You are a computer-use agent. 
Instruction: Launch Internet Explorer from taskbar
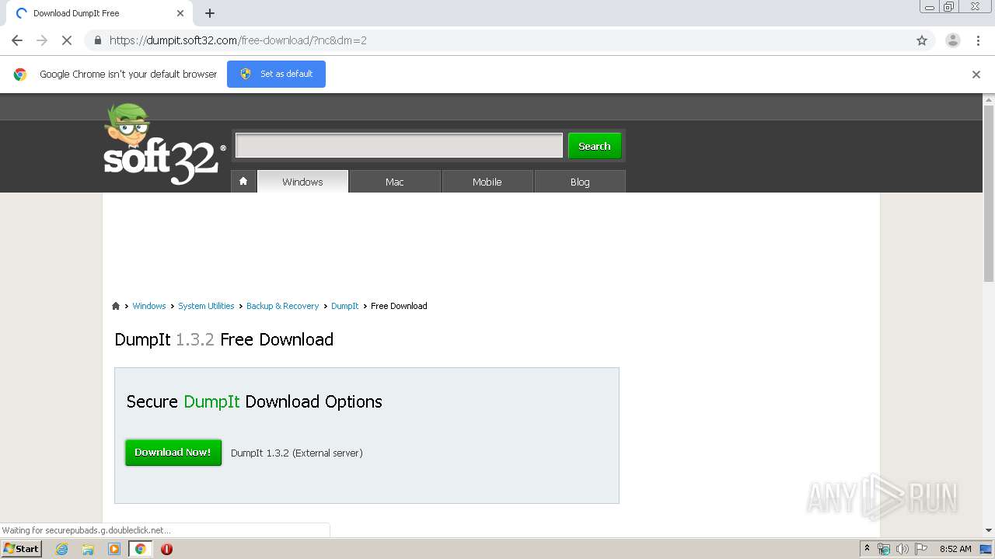pos(61,549)
